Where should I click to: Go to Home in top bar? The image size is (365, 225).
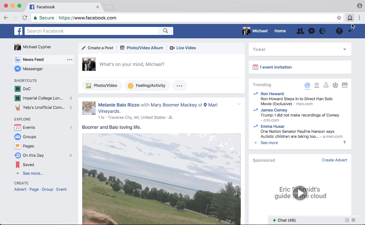pyautogui.click(x=280, y=31)
